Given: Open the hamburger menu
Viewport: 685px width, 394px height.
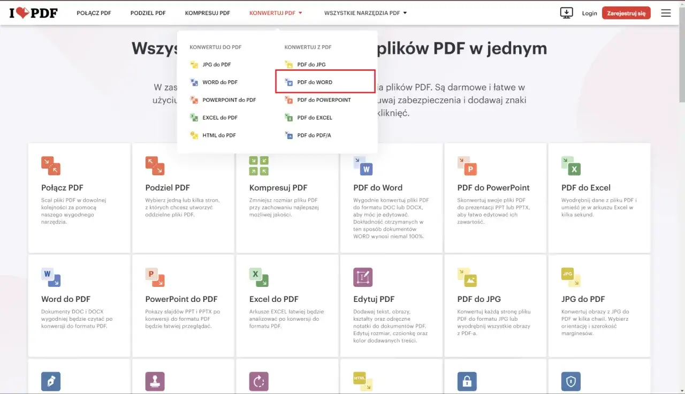Looking at the screenshot, I should (x=666, y=12).
